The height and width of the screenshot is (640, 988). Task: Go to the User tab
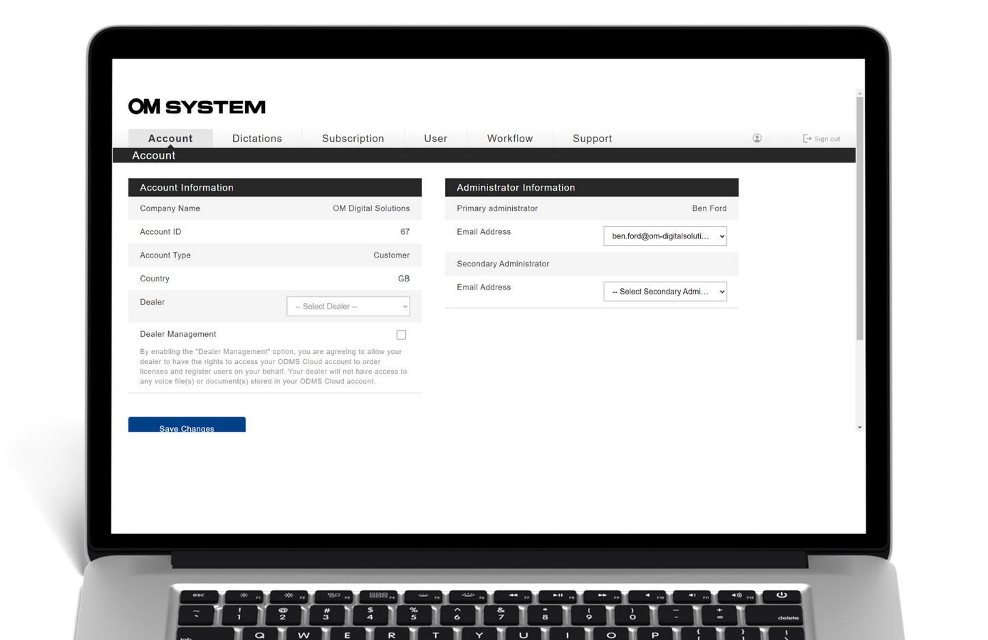[436, 138]
